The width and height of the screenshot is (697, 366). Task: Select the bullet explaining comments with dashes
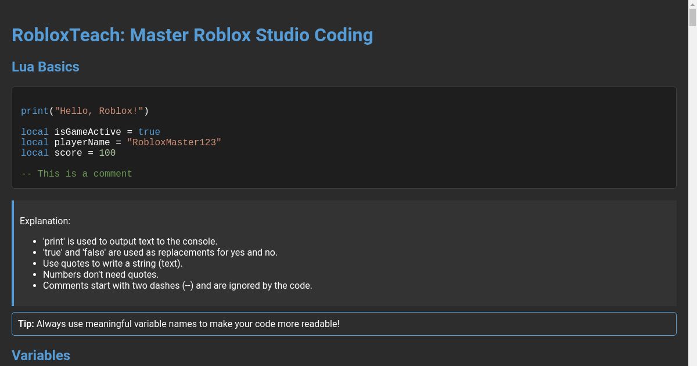click(177, 285)
